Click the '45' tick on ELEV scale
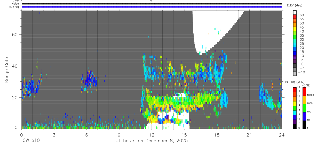317x146 pixels. [x=301, y=27]
